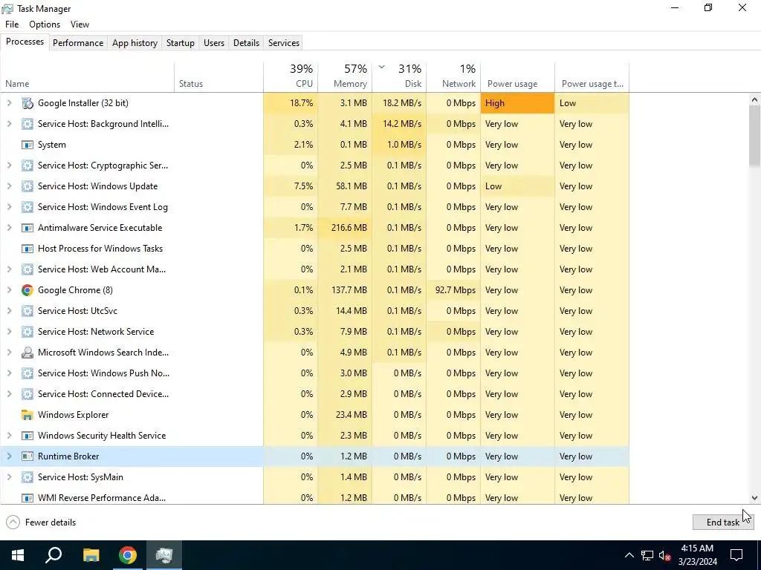Viewport: 761px width, 570px height.
Task: Show hidden system tray icons
Action: tap(629, 555)
